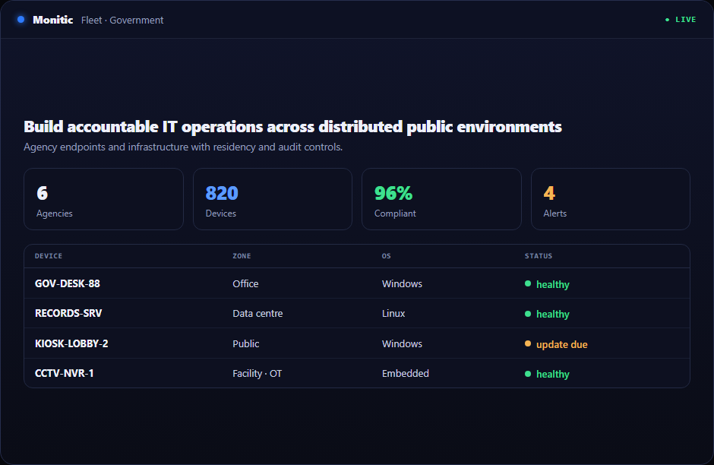The image size is (714, 465).
Task: Click the Embedded OS cell
Action: point(406,374)
